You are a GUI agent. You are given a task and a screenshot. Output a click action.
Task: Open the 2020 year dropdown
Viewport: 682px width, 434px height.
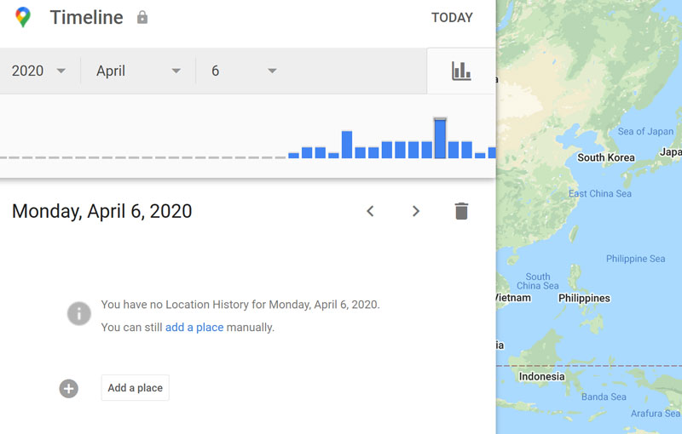[x=39, y=71]
